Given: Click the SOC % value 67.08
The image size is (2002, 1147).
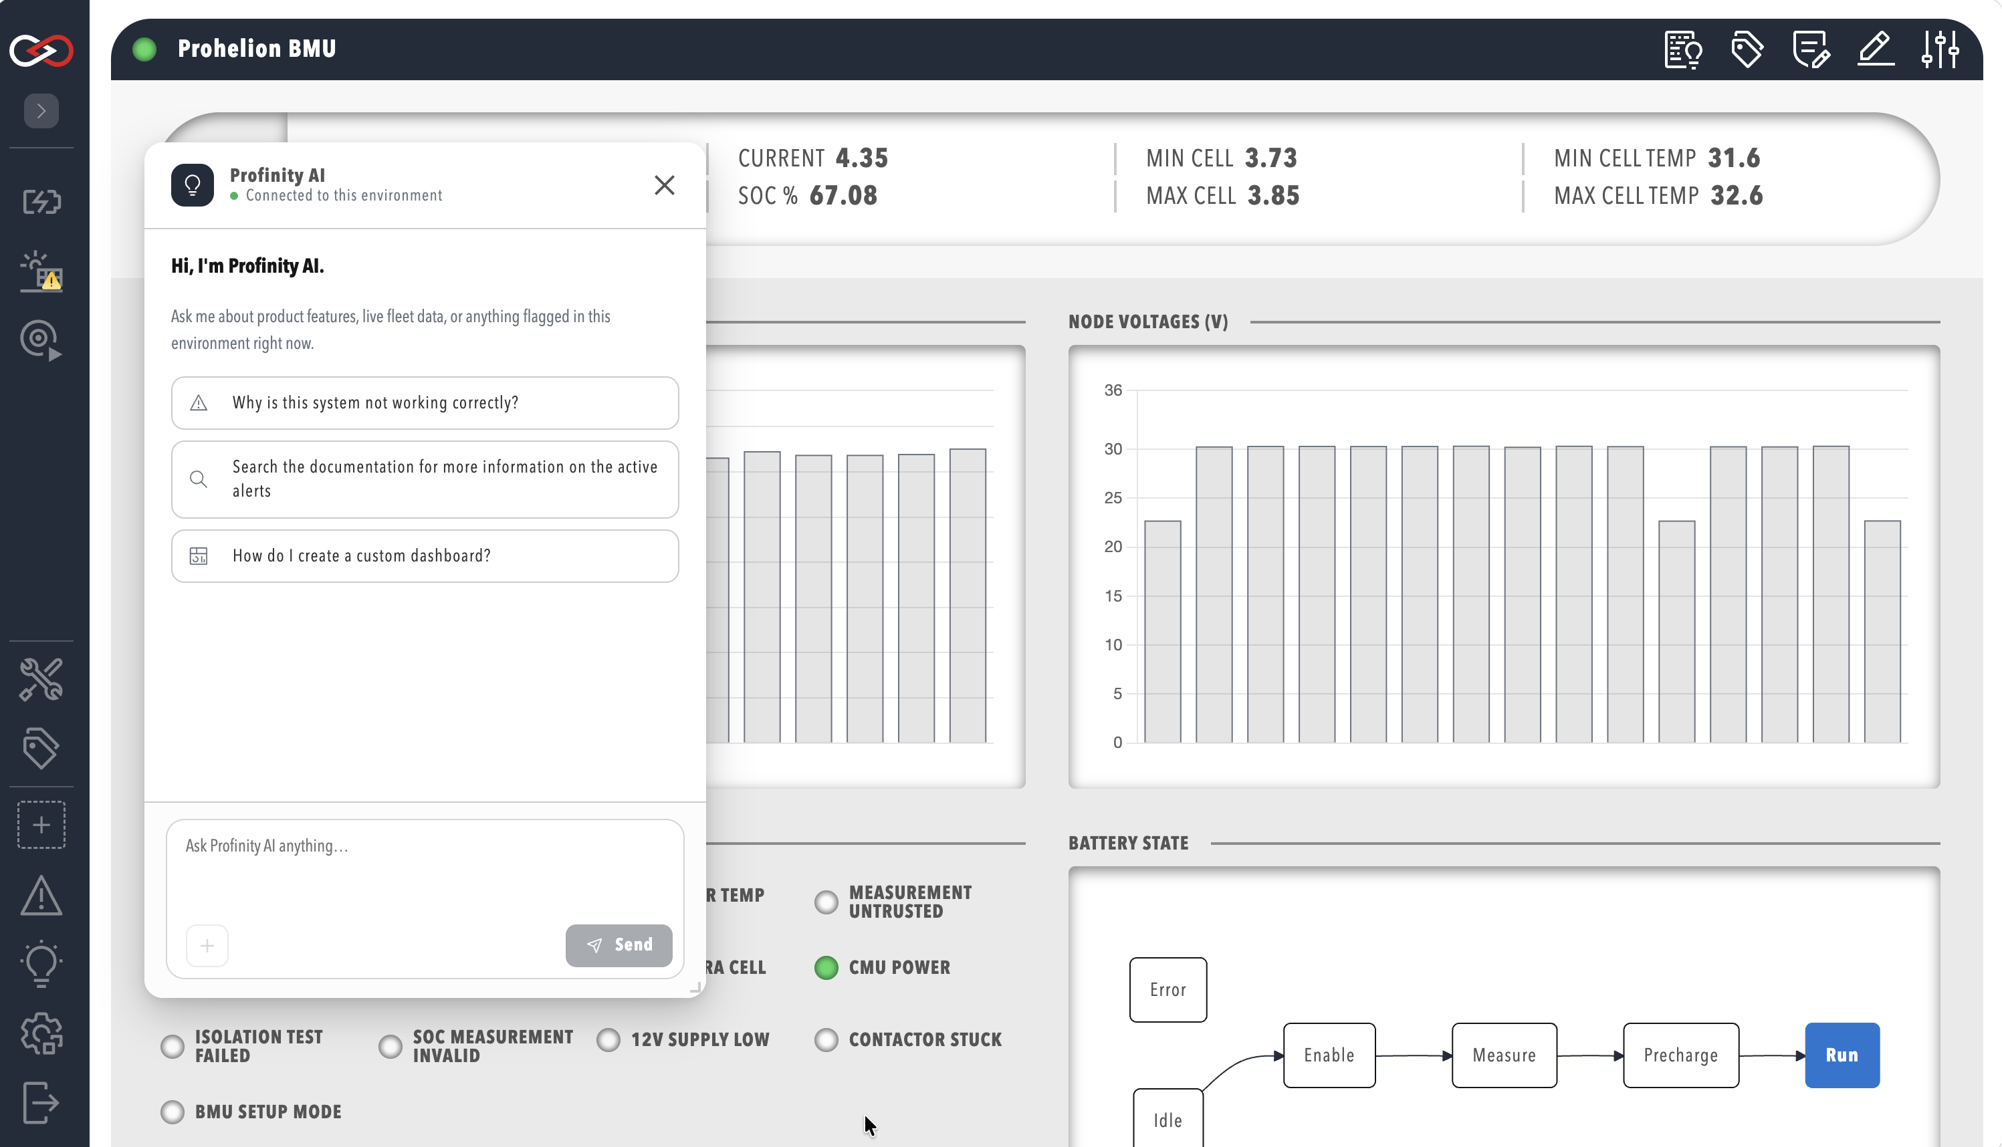Looking at the screenshot, I should (843, 195).
